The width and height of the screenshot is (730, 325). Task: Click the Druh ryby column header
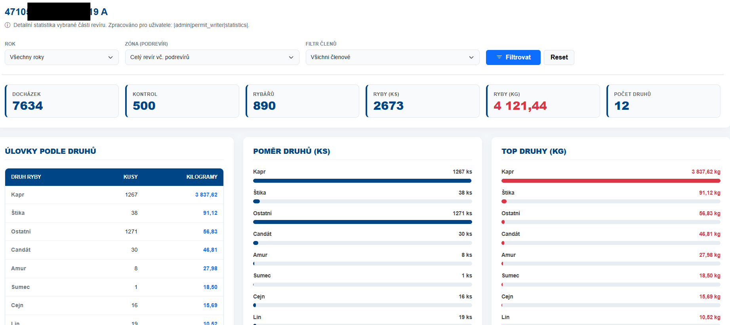[26, 177]
